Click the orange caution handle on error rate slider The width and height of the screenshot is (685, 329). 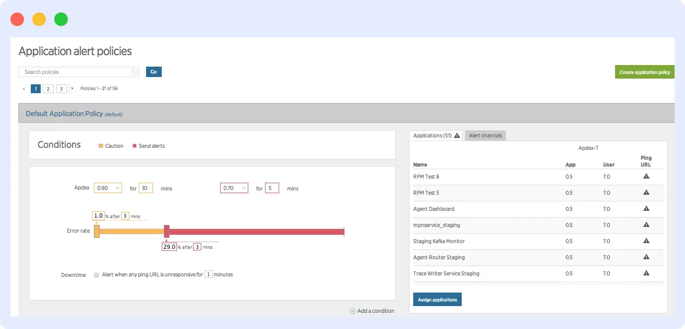(x=97, y=232)
